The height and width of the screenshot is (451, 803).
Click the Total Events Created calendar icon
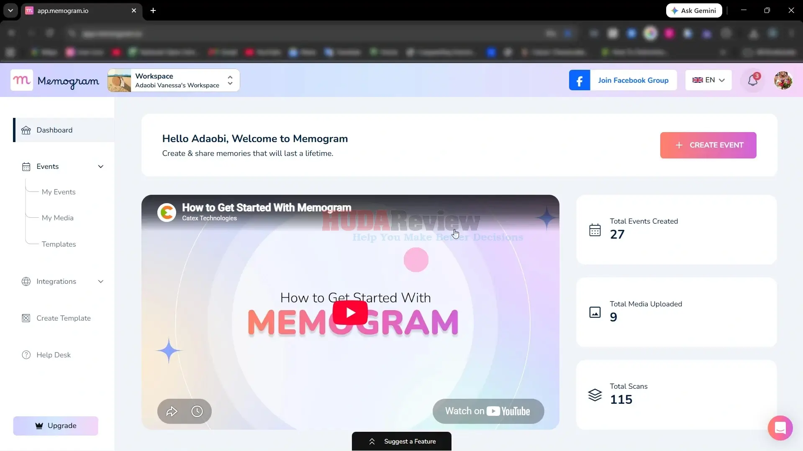595,229
